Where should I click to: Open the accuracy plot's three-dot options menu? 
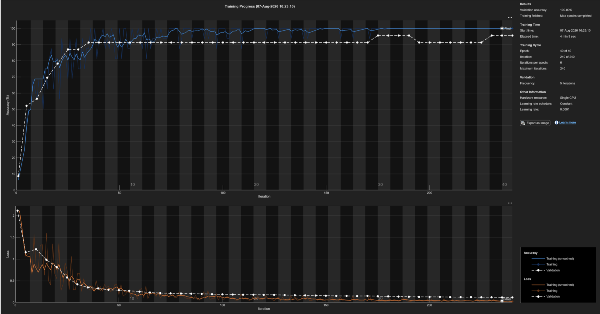510,17
